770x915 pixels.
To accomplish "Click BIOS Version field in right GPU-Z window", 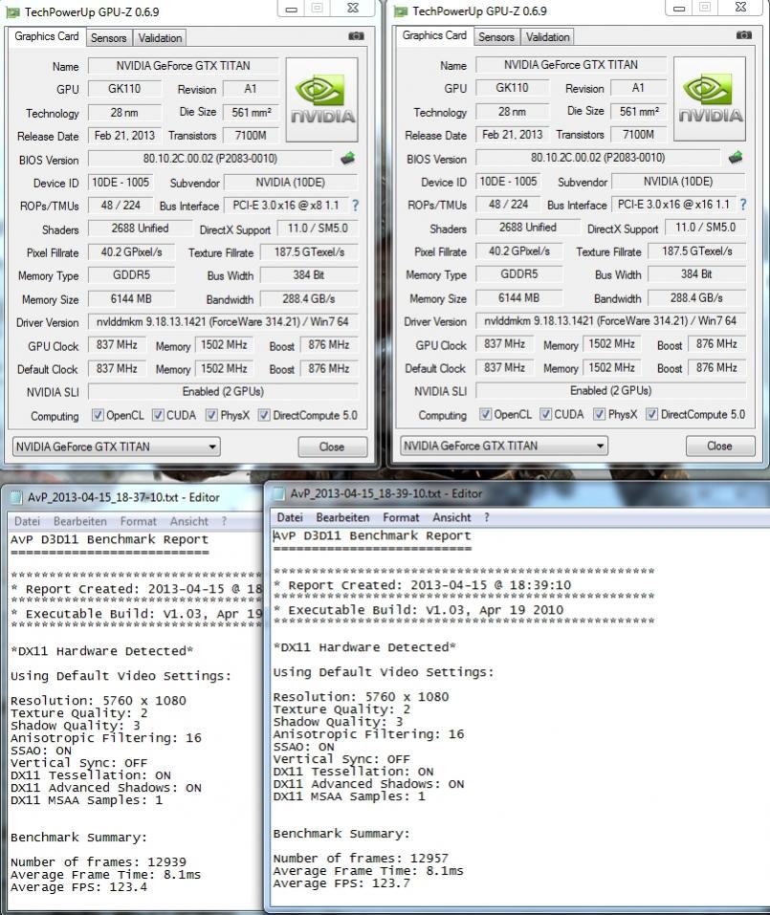I will coord(598,158).
